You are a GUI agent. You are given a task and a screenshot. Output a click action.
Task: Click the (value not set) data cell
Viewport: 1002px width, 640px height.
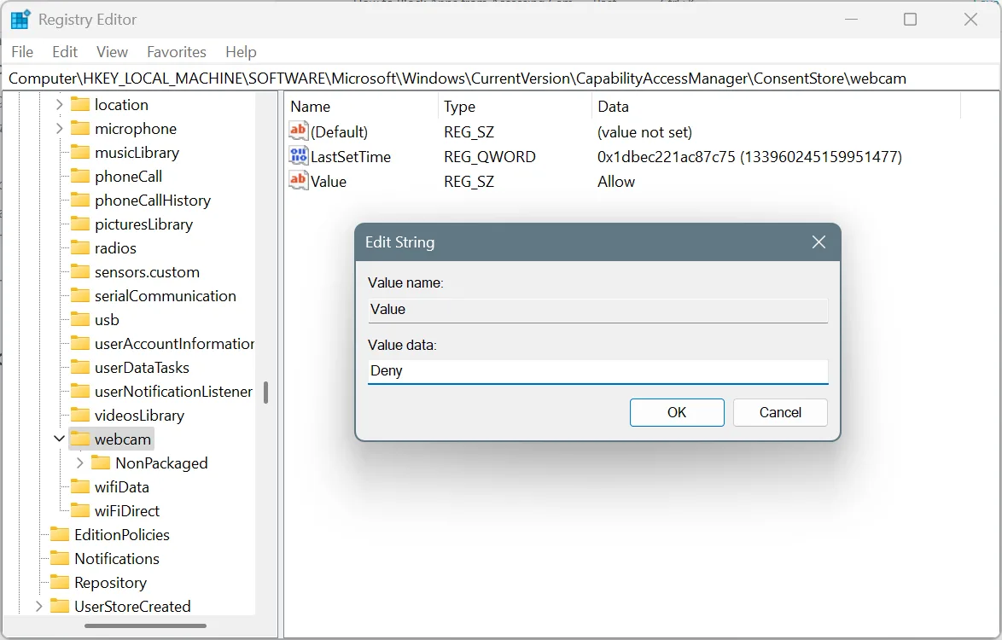[644, 132]
